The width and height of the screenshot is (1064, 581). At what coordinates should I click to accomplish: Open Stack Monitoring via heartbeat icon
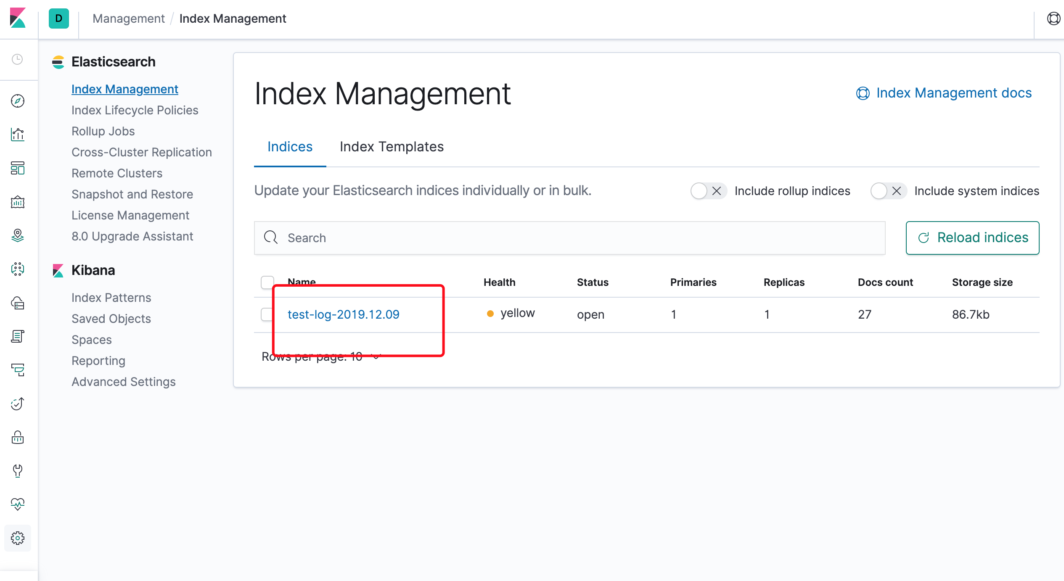pyautogui.click(x=18, y=504)
